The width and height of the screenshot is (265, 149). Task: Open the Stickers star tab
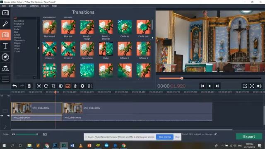(5, 57)
